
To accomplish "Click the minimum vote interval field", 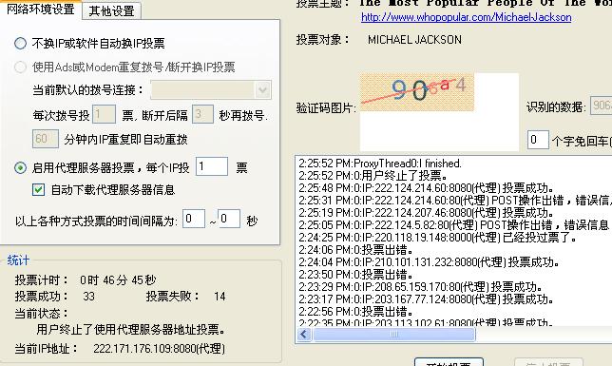I will (194, 219).
